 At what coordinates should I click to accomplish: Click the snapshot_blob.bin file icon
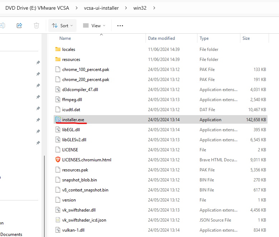pos(58,180)
